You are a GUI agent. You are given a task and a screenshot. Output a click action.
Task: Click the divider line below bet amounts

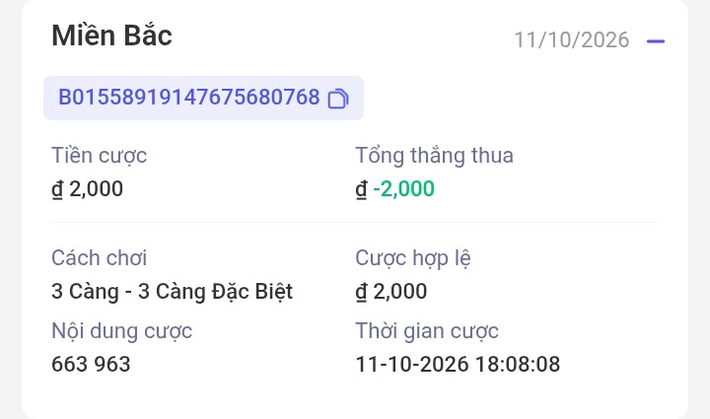pyautogui.click(x=355, y=223)
